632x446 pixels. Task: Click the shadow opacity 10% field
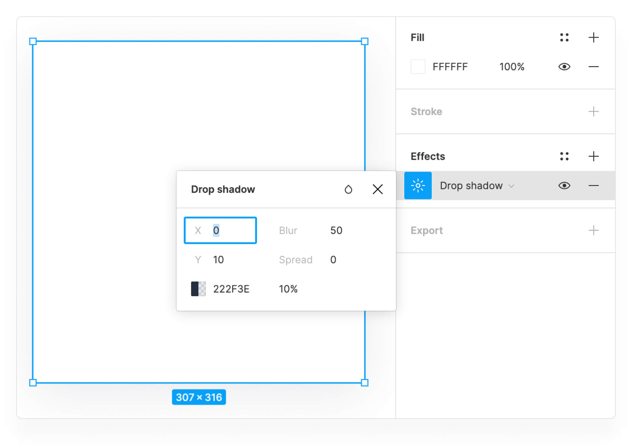pyautogui.click(x=288, y=289)
